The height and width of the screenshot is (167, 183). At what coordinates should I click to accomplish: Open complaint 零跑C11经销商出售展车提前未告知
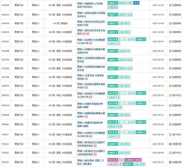91,86
